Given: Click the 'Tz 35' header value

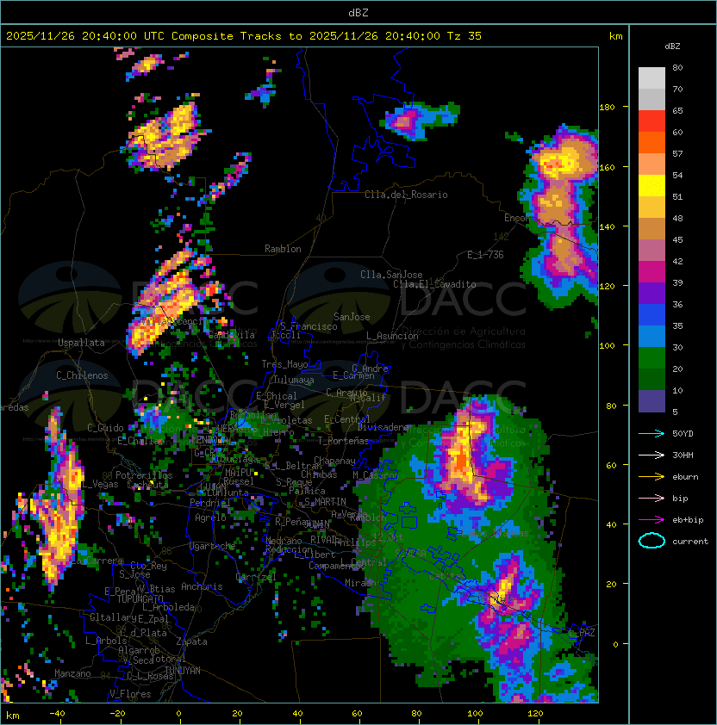Looking at the screenshot, I should click(x=464, y=36).
